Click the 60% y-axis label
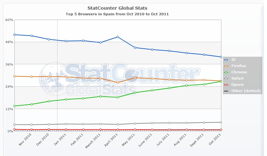 point(9,20)
